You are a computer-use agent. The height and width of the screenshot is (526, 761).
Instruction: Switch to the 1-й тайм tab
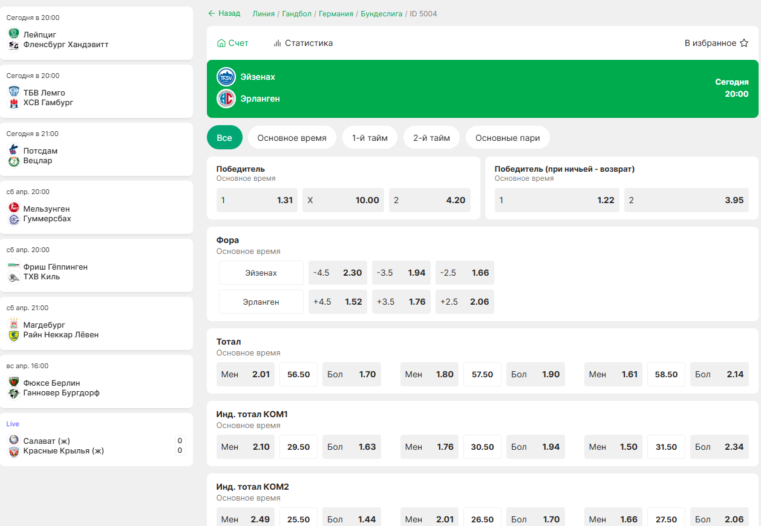point(370,138)
